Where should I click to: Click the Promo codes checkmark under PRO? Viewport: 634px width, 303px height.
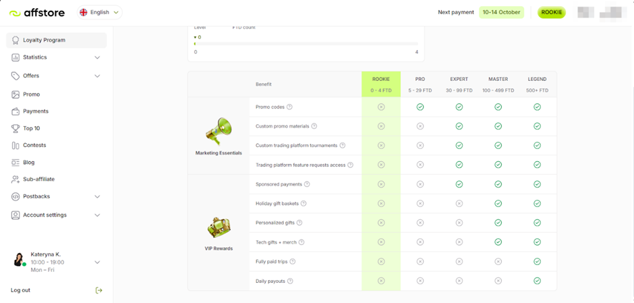point(420,107)
